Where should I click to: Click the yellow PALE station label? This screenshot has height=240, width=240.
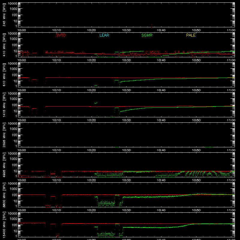191,35
